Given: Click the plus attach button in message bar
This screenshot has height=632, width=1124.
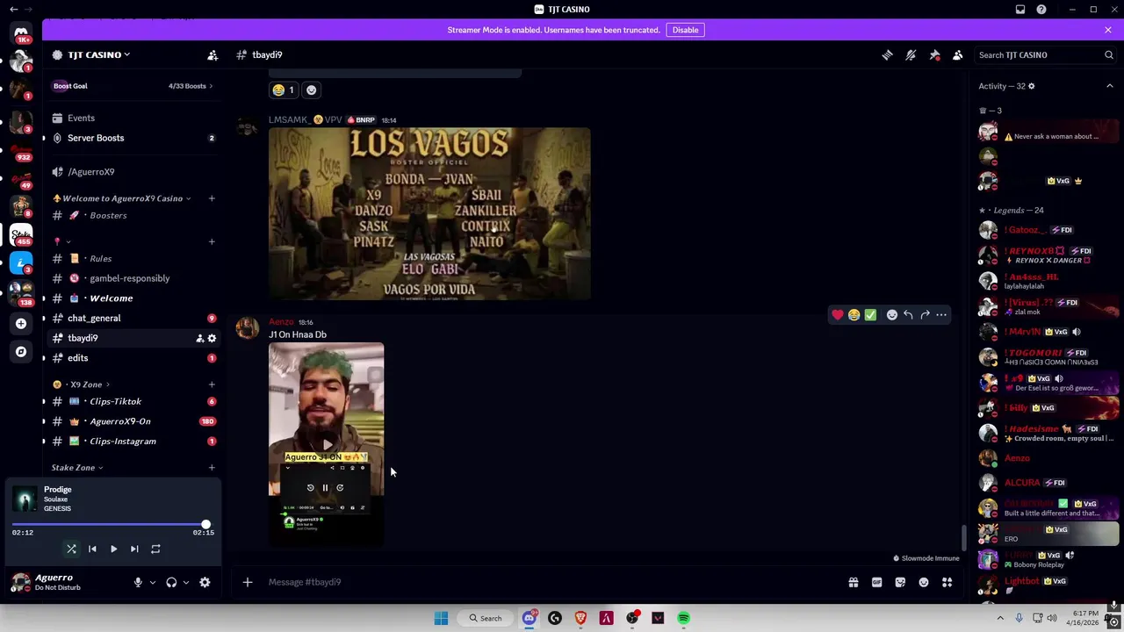Looking at the screenshot, I should (248, 582).
